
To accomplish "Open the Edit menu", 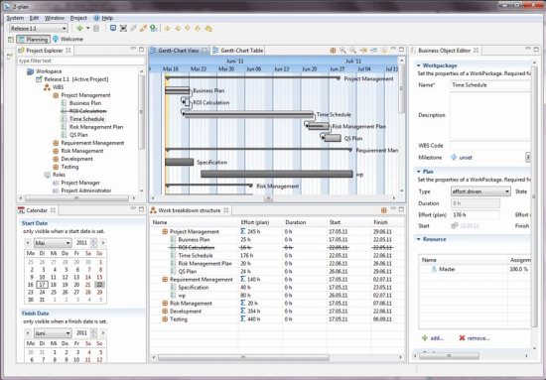I will [x=34, y=18].
